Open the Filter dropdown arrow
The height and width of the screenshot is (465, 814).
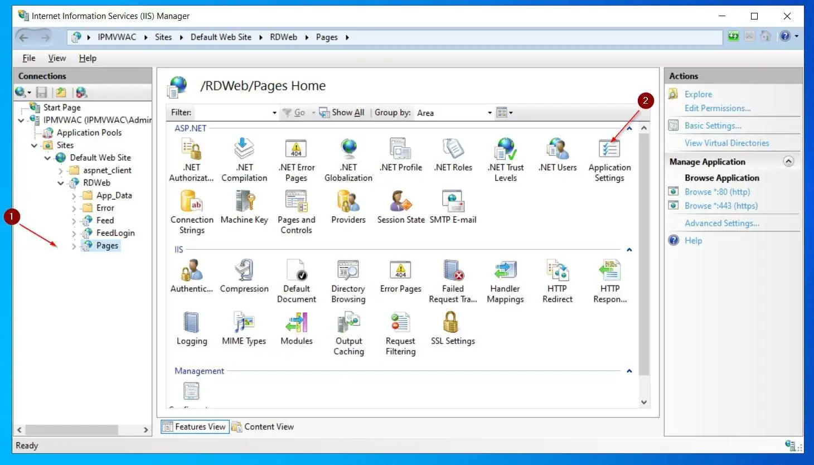(x=274, y=113)
